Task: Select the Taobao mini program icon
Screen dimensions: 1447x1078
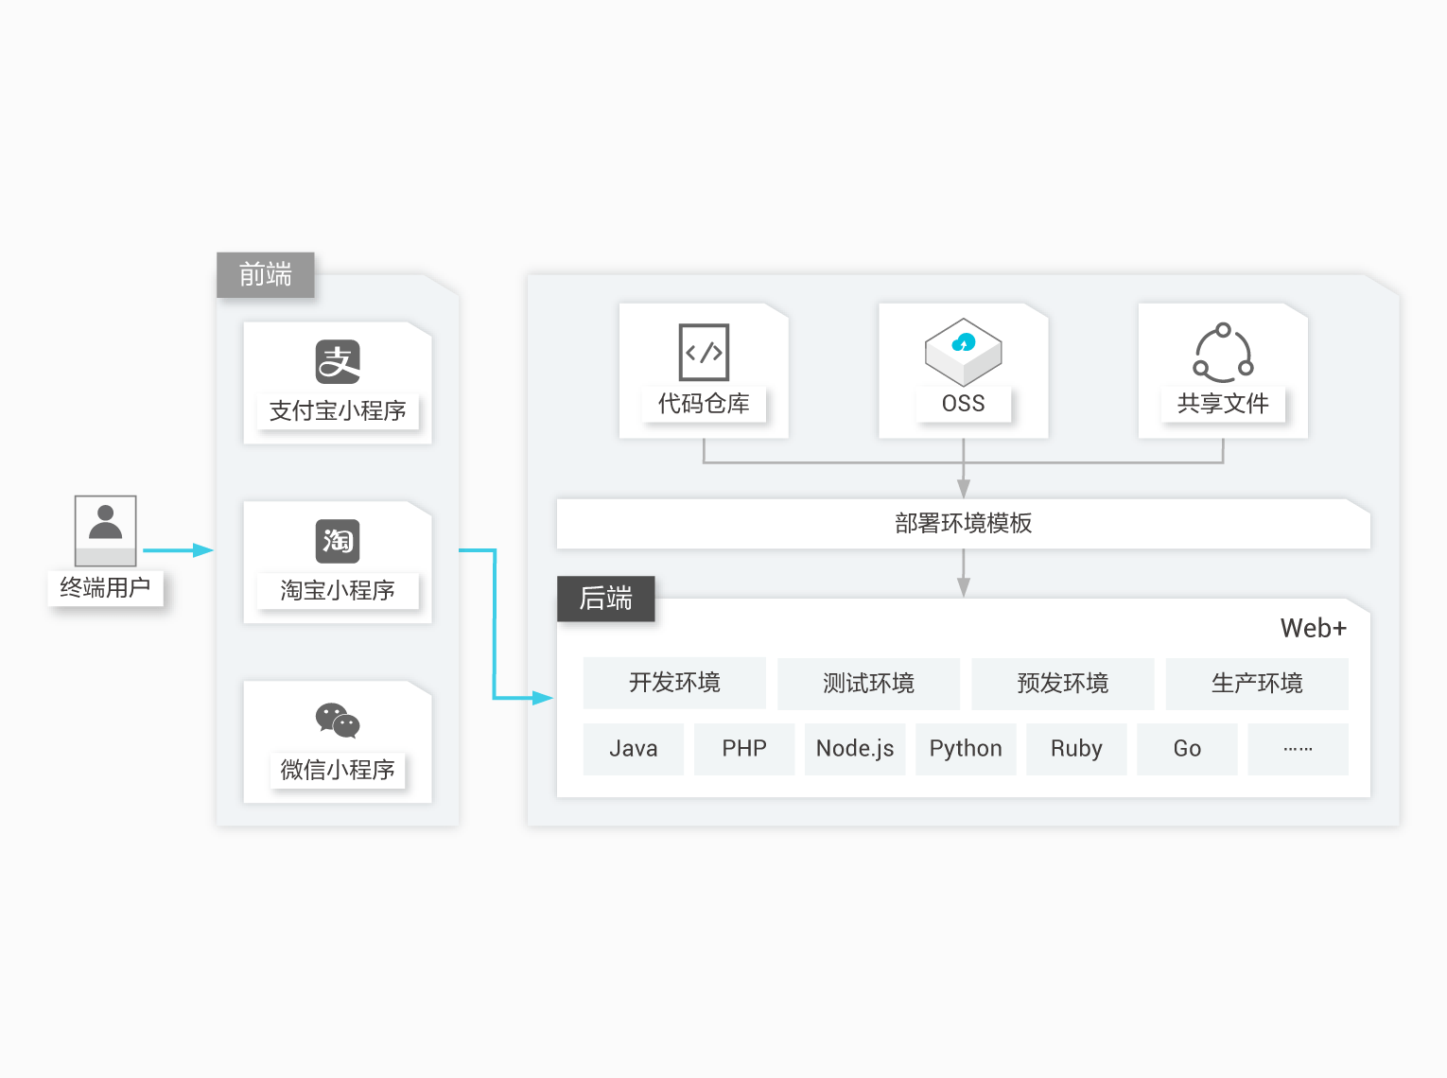Action: pos(338,541)
